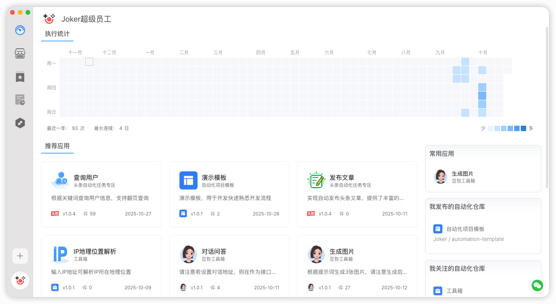Click the lightest legend swatch next to 少

coord(491,128)
